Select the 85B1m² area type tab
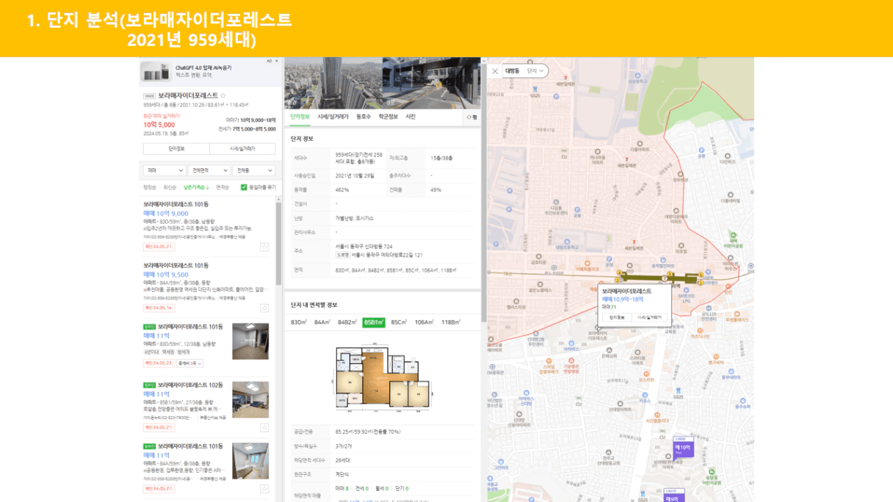This screenshot has width=893, height=502. coord(374,322)
